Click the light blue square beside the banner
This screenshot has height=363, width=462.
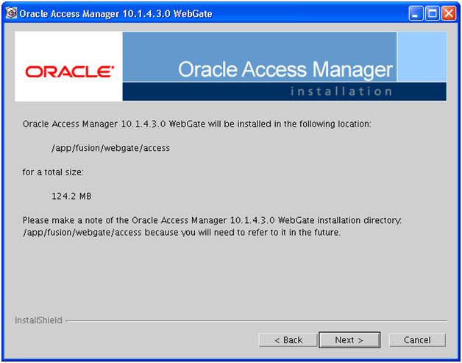(x=422, y=56)
